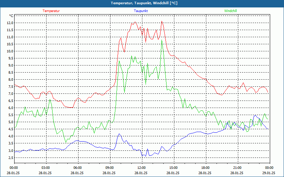Click the '9,5' y-axis value
The image size is (284, 177).
(x=11, y=58)
